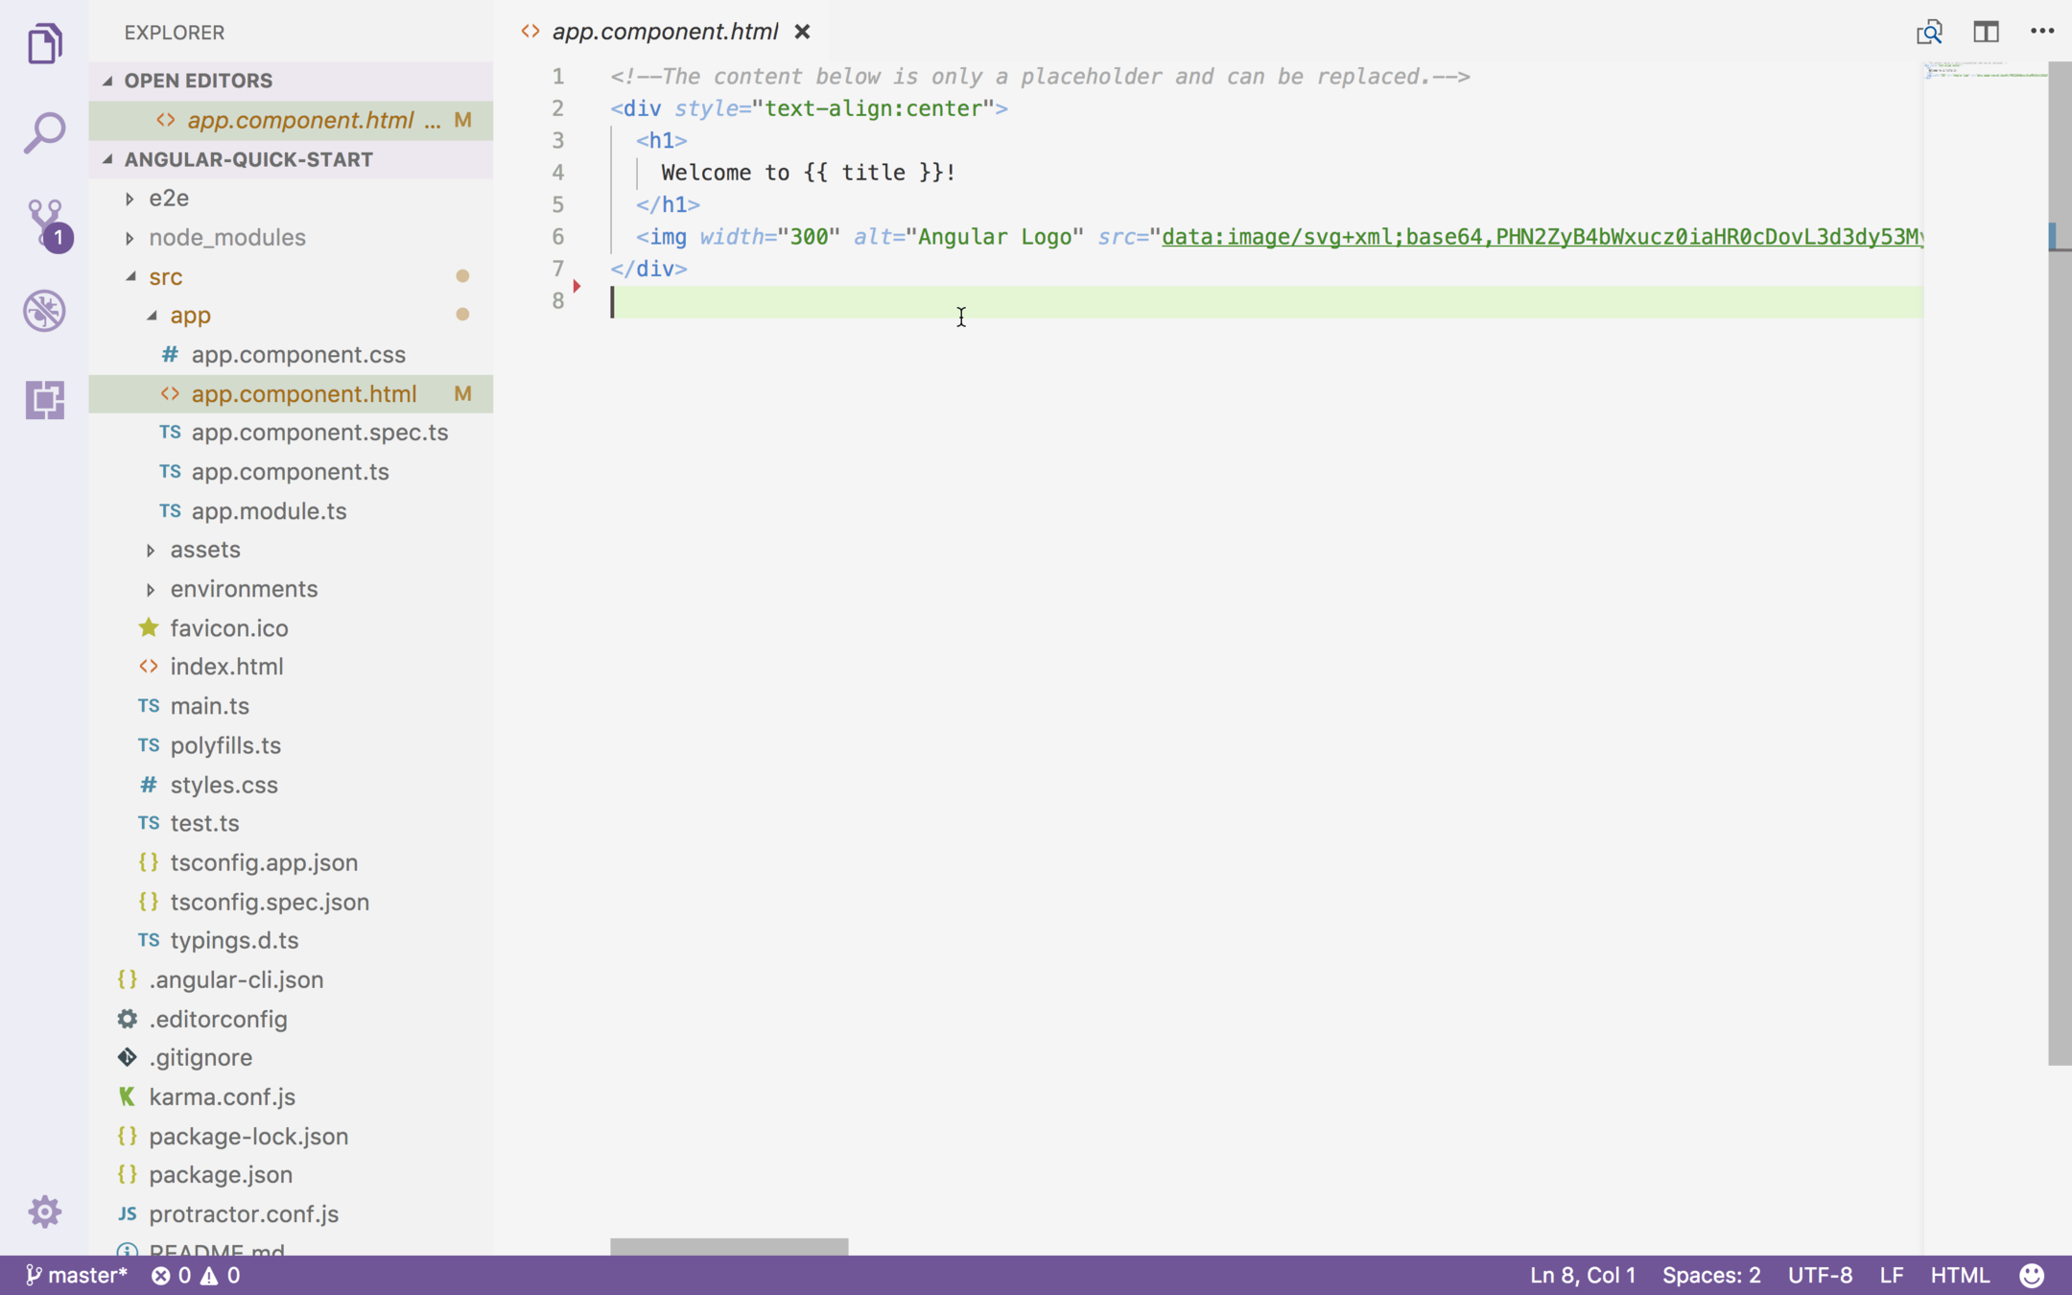Image resolution: width=2072 pixels, height=1295 pixels.
Task: Split the editor with split icon
Action: 1986,32
